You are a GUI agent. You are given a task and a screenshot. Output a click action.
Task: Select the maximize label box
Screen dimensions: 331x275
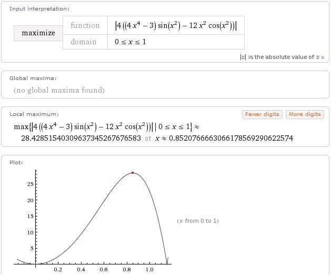point(38,33)
